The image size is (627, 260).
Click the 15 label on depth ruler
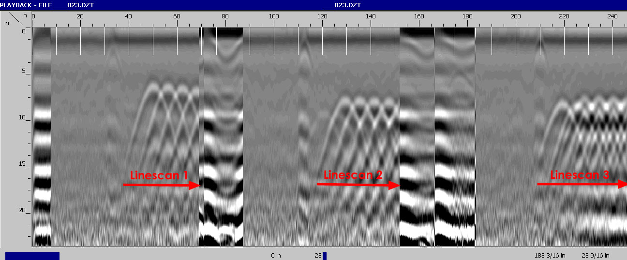click(22, 164)
